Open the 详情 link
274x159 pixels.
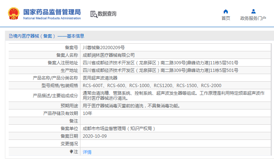tap(87, 152)
